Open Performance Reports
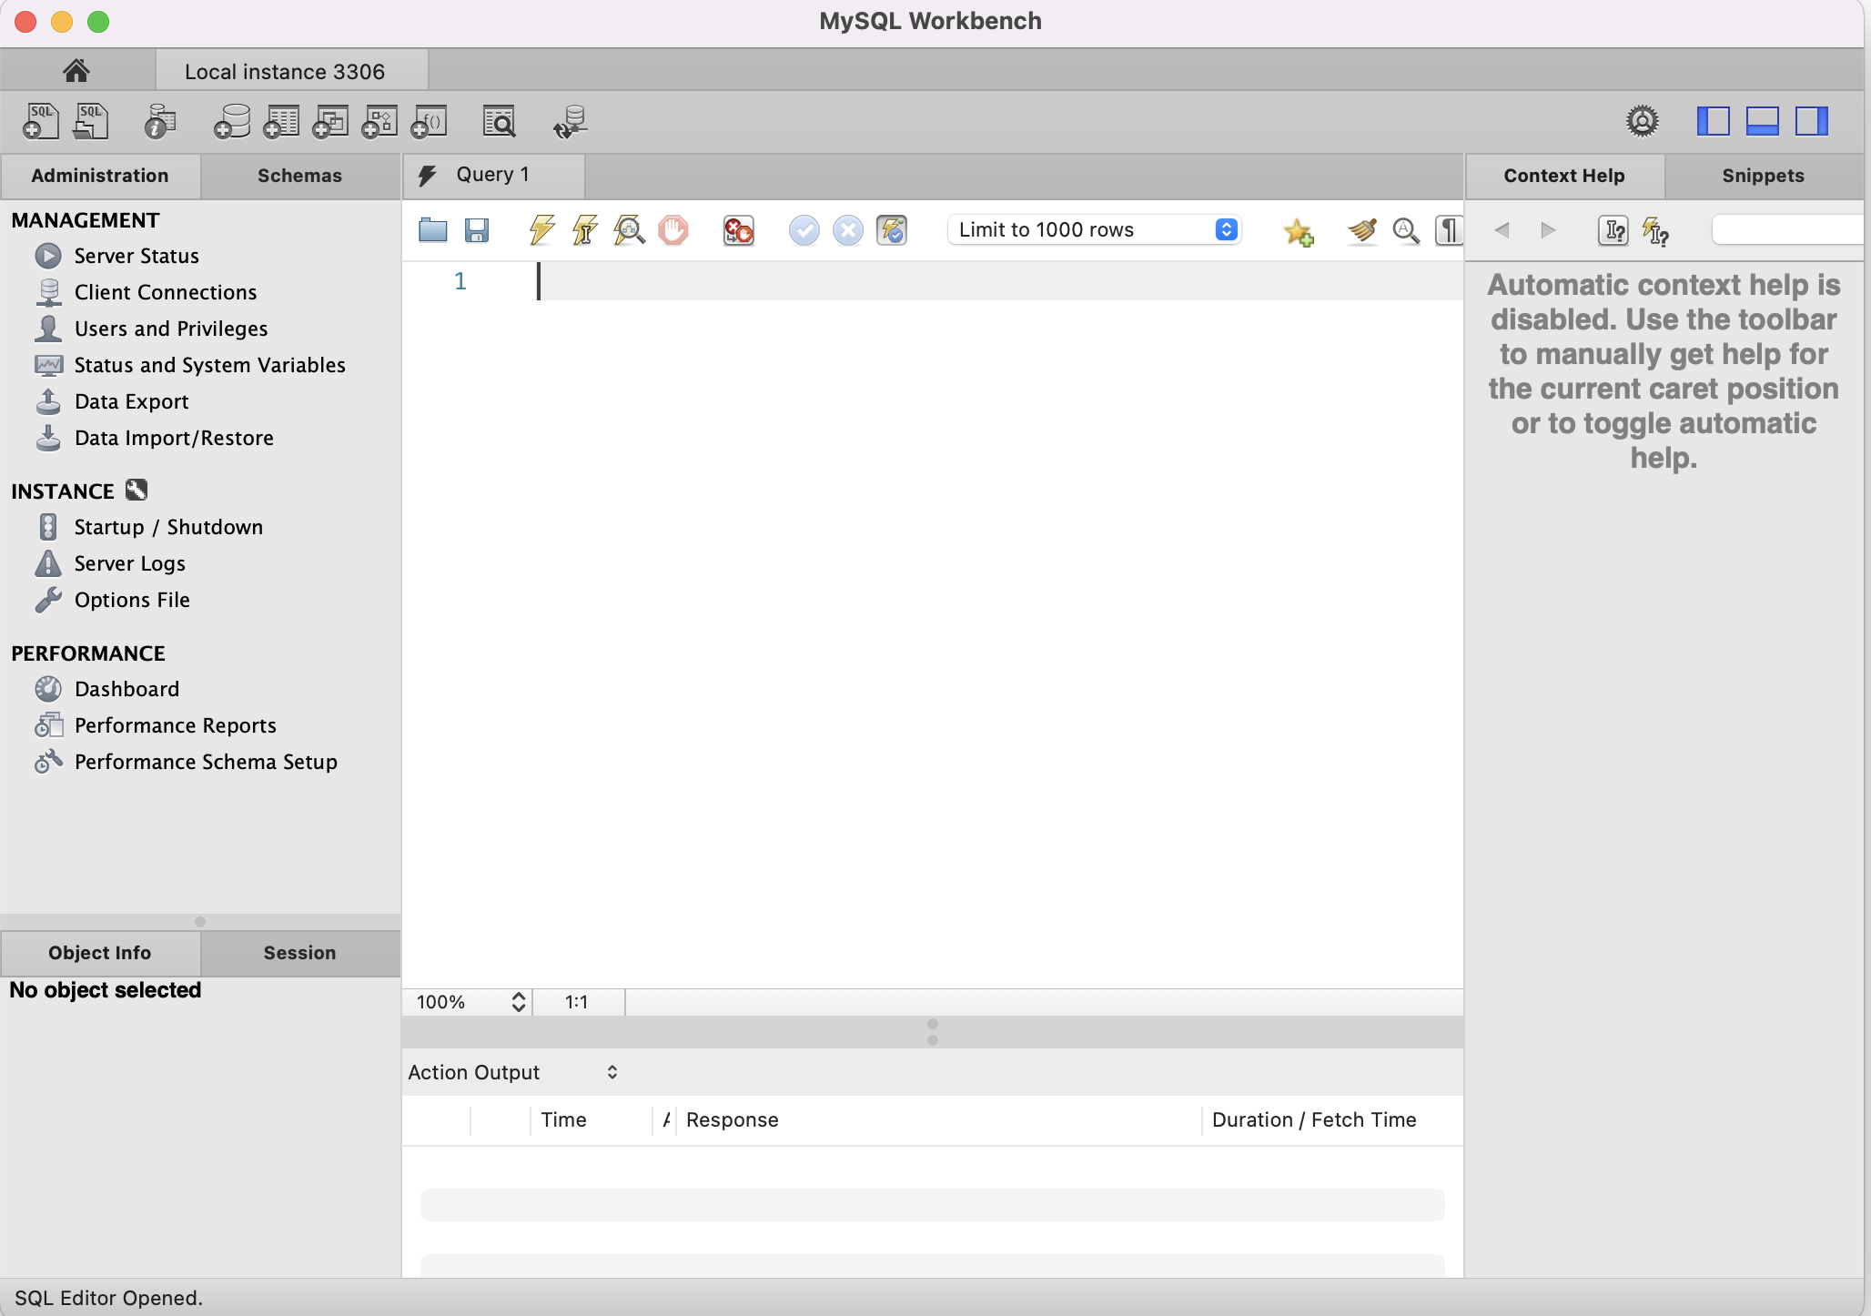The height and width of the screenshot is (1316, 1871). 175,725
